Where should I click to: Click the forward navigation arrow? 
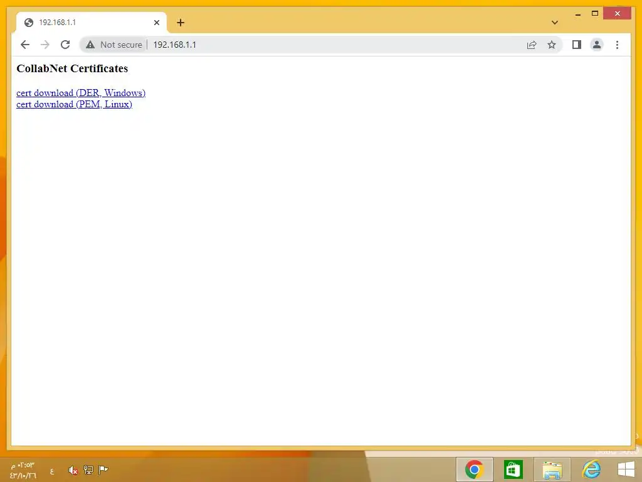45,45
